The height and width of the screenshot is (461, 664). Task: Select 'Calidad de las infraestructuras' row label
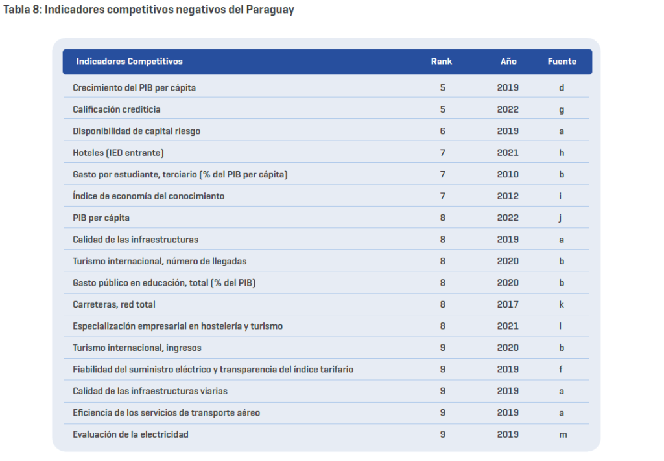[136, 240]
